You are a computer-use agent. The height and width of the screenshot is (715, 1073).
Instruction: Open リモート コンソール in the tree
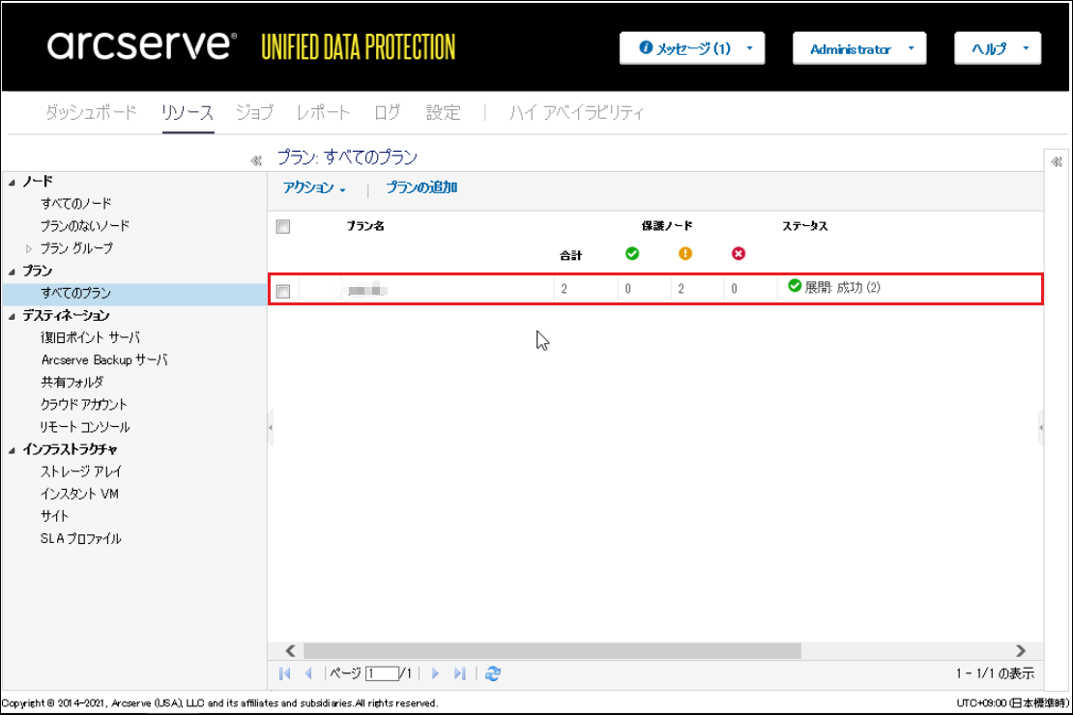(x=85, y=427)
